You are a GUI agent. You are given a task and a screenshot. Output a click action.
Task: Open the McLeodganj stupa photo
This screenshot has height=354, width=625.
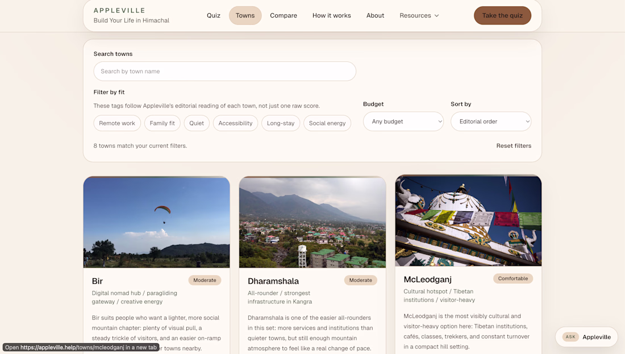tap(468, 221)
